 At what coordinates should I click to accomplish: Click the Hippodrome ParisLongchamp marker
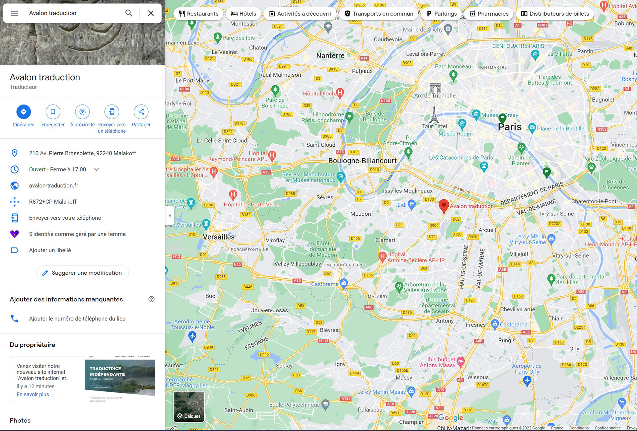coord(349,116)
